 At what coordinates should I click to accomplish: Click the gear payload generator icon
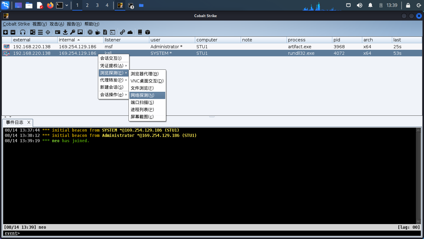coord(90,32)
